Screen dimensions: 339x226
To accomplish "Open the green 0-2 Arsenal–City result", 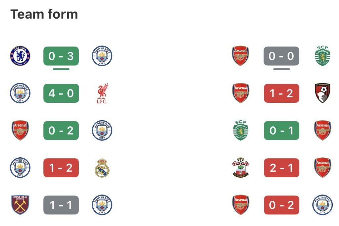I will [x=61, y=131].
